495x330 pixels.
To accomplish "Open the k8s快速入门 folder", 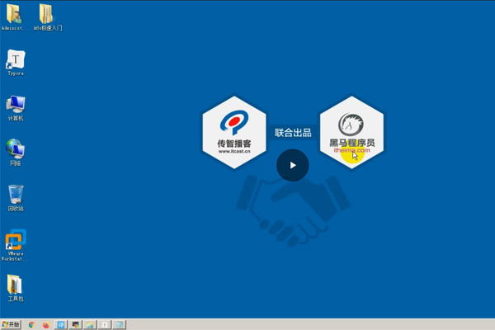I will click(46, 14).
